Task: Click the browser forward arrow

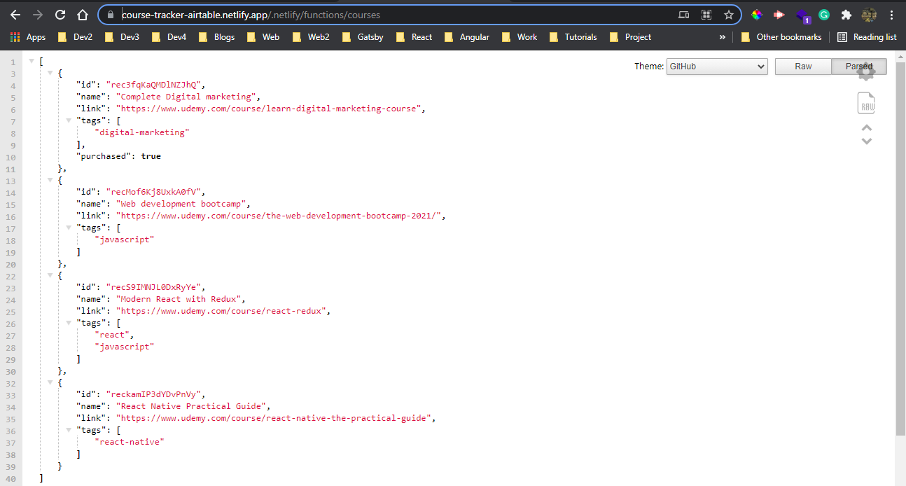Action: pos(38,15)
